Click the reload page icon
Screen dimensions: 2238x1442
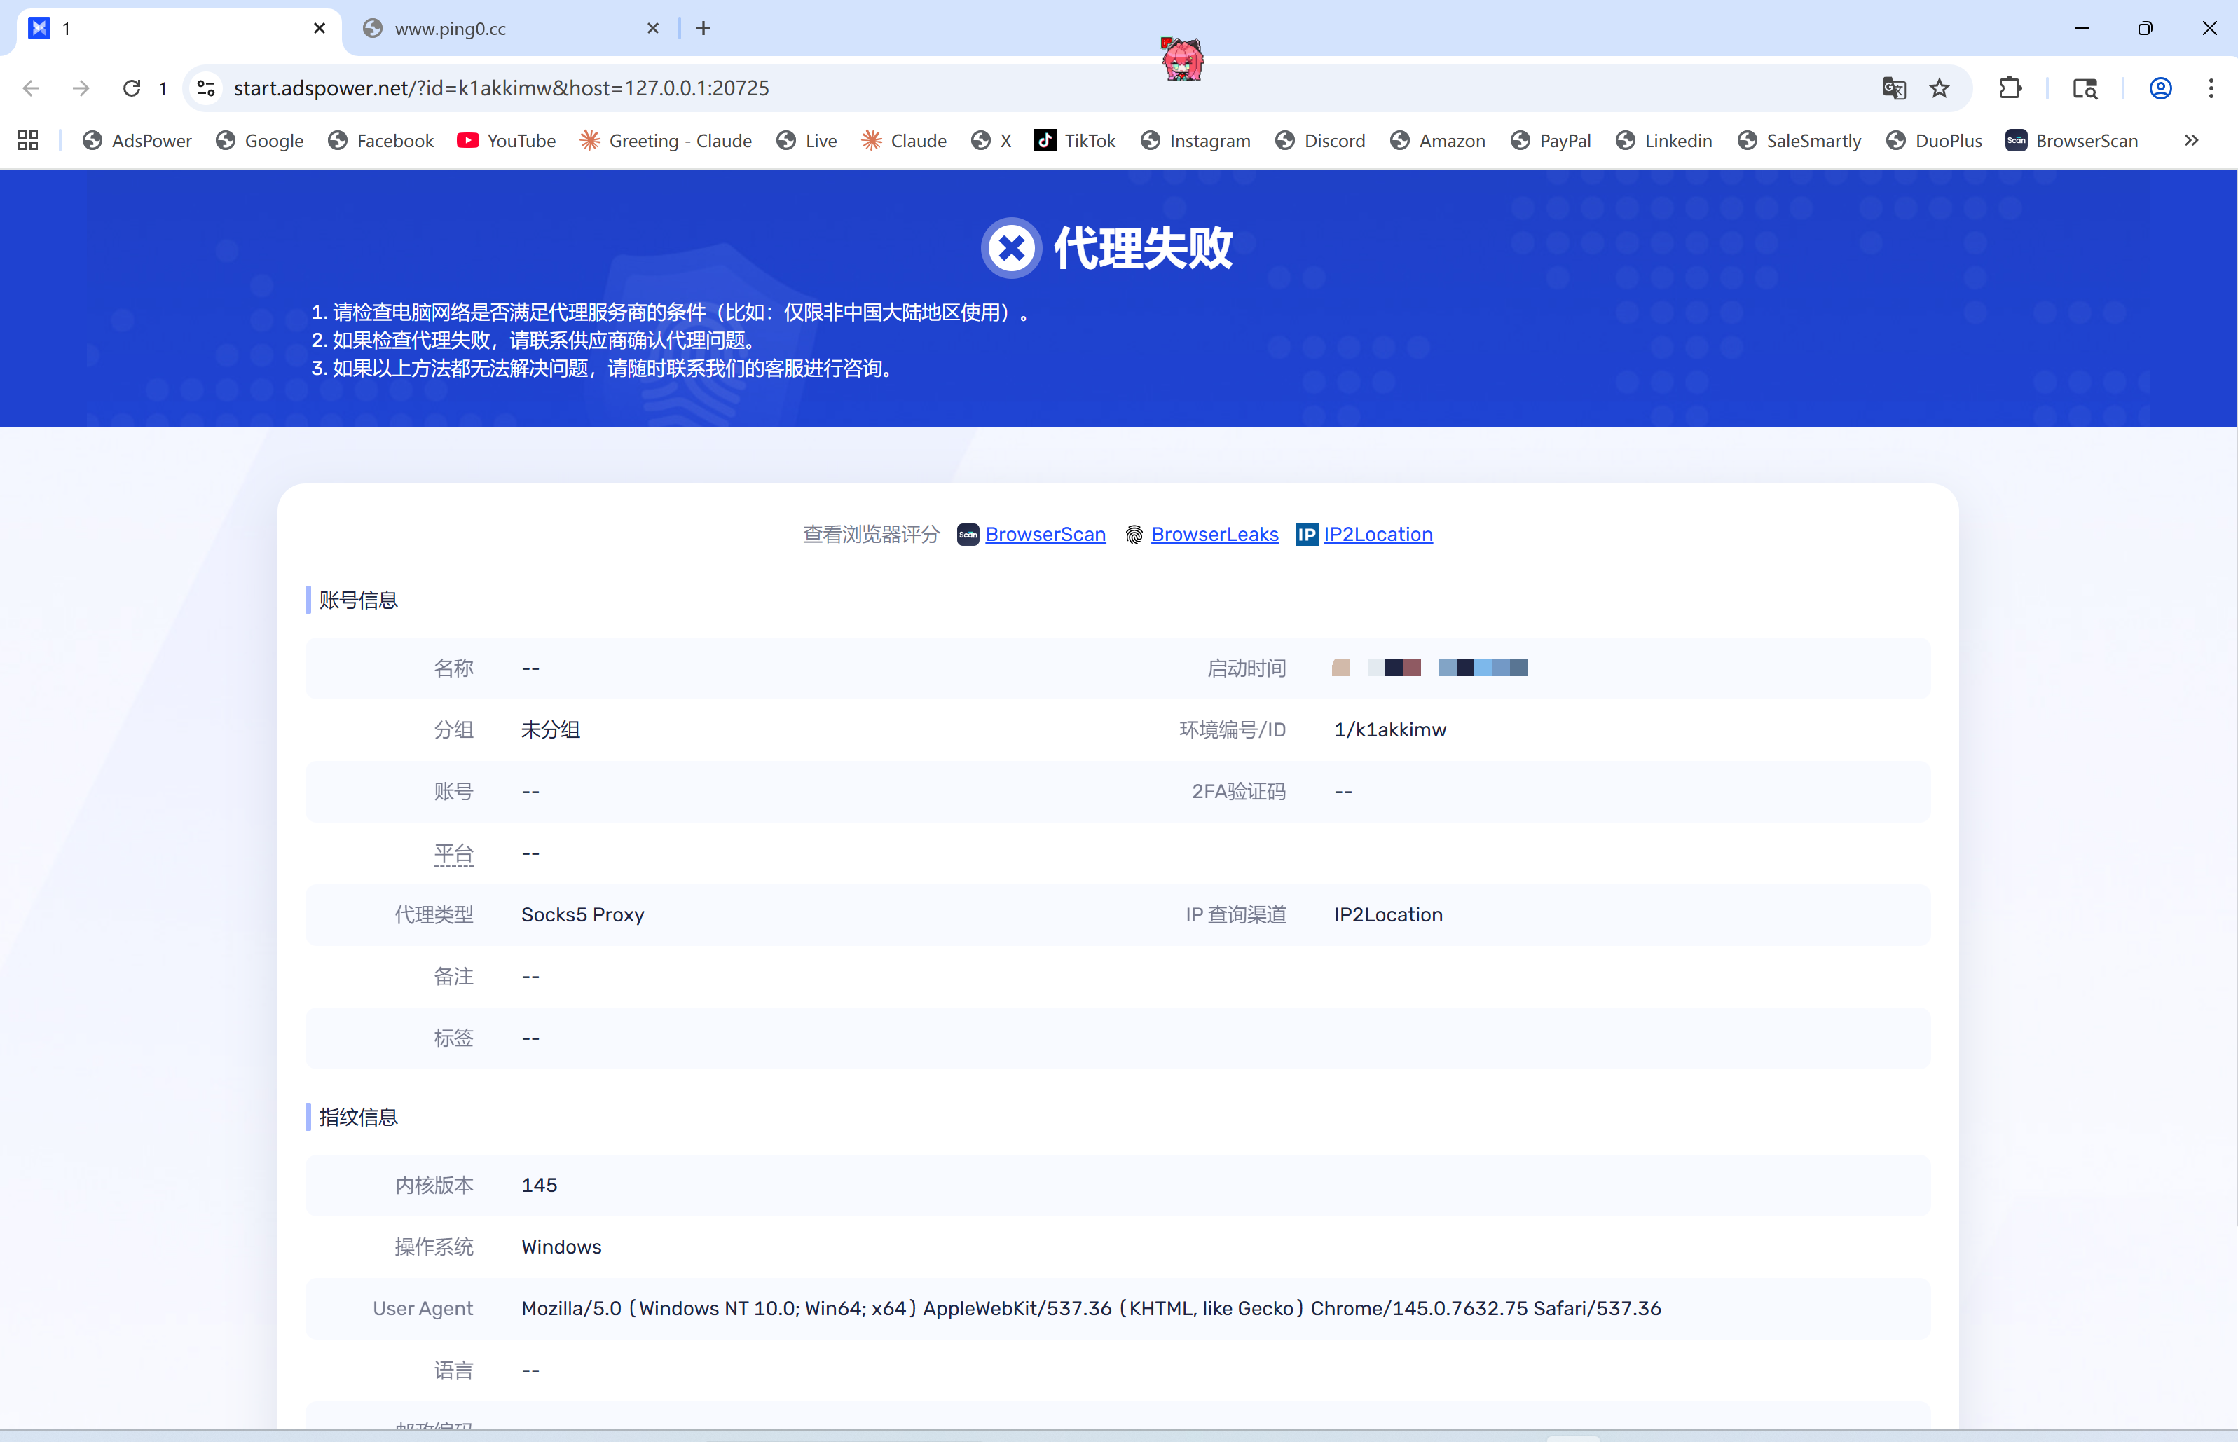click(x=132, y=88)
